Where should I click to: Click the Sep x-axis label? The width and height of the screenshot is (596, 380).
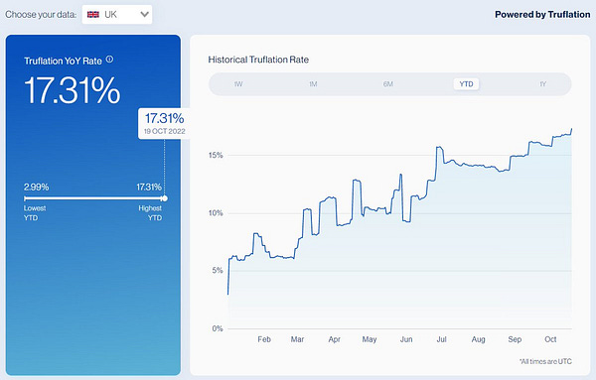coord(515,339)
